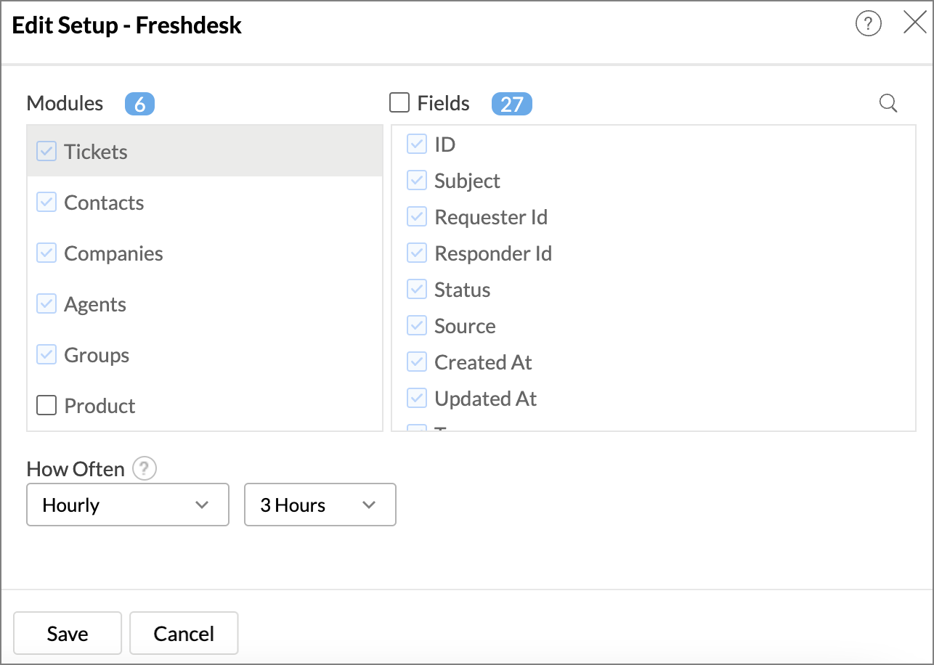This screenshot has height=665, width=934.
Task: Click the fields count badge 27
Action: pyautogui.click(x=512, y=104)
